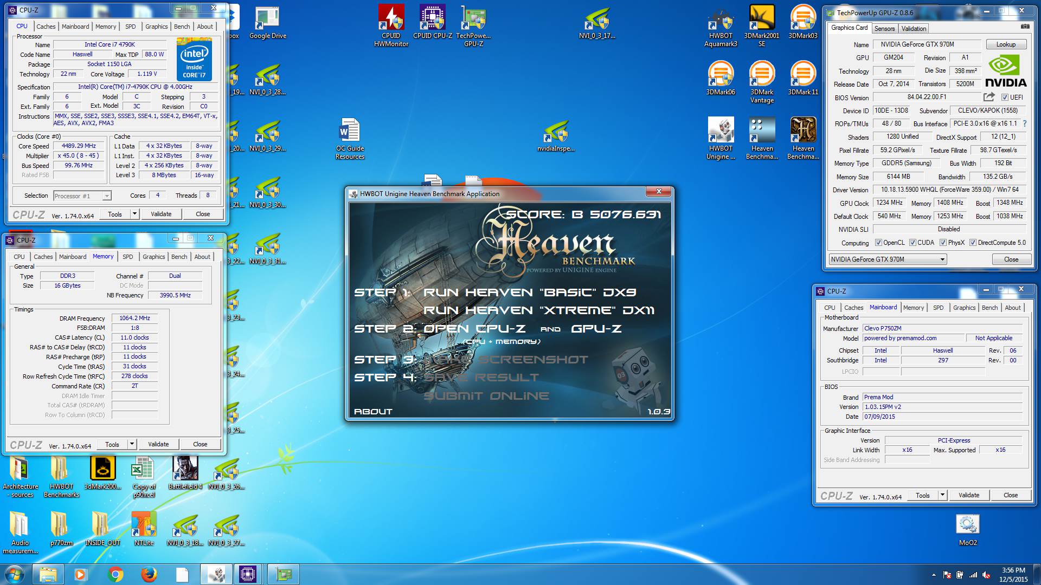
Task: Click Close in the GPU-Z window
Action: (x=1011, y=259)
